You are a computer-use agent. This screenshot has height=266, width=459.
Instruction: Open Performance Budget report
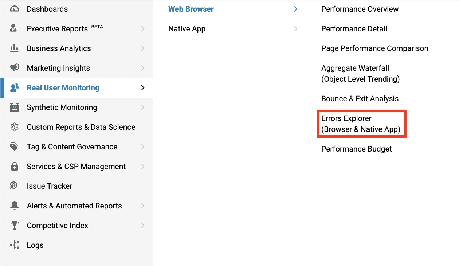(357, 149)
